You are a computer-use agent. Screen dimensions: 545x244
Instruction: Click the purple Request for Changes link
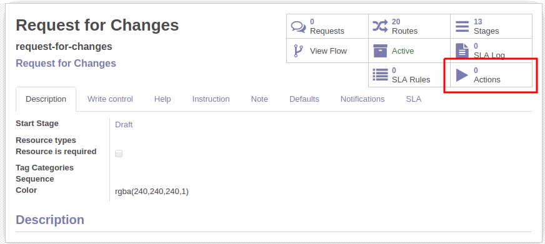tap(66, 64)
